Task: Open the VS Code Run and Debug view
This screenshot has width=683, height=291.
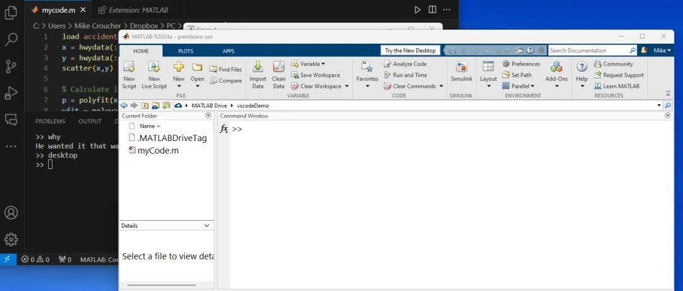Action: [x=11, y=92]
